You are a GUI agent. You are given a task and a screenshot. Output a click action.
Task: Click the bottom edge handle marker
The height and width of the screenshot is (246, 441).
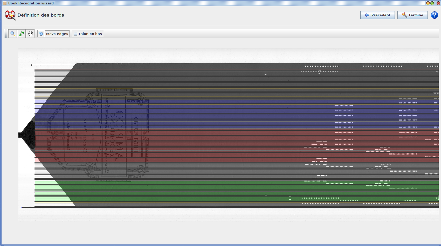click(22, 207)
